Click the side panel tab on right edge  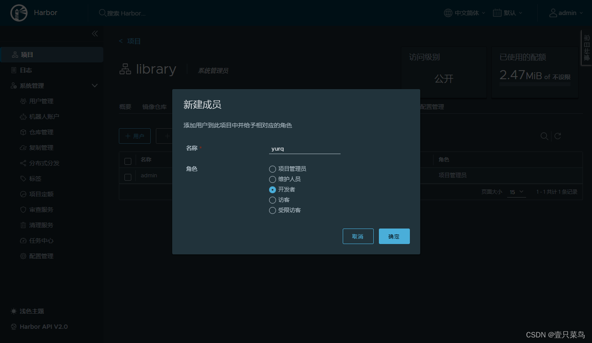point(586,48)
